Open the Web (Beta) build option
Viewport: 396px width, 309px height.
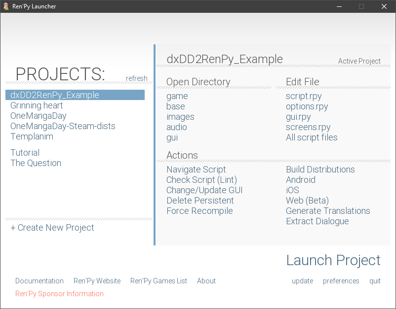(x=307, y=201)
